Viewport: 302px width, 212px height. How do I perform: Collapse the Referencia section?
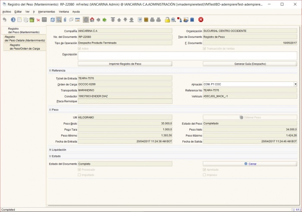pyautogui.click(x=50, y=71)
